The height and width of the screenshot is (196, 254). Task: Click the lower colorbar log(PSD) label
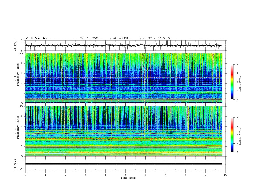[x=241, y=135]
